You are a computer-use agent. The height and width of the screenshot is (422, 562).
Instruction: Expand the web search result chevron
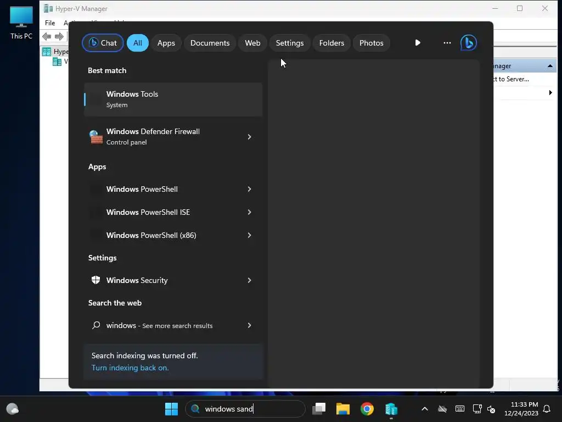(249, 325)
